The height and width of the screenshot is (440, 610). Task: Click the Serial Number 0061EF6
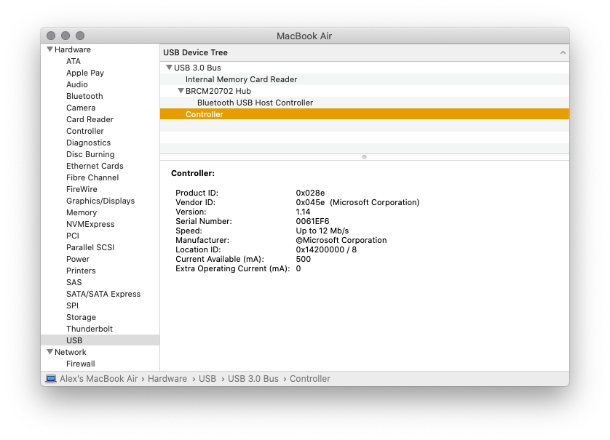tap(312, 221)
